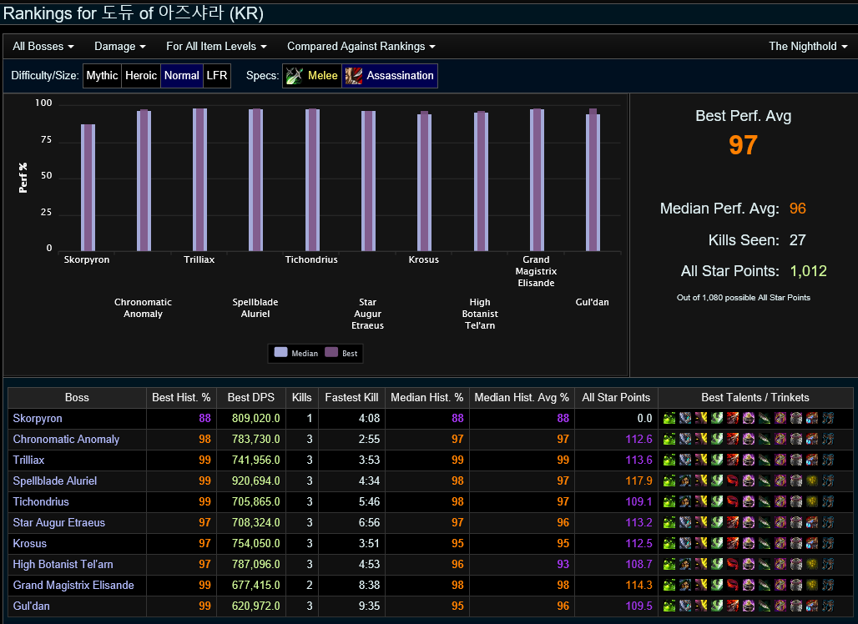Expand Compared Against Rankings dropdown

[361, 47]
